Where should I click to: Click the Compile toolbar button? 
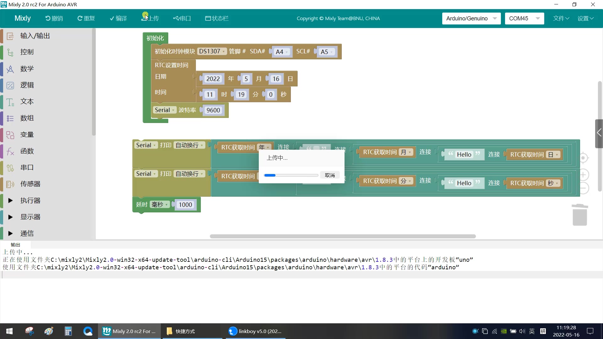[x=118, y=18]
